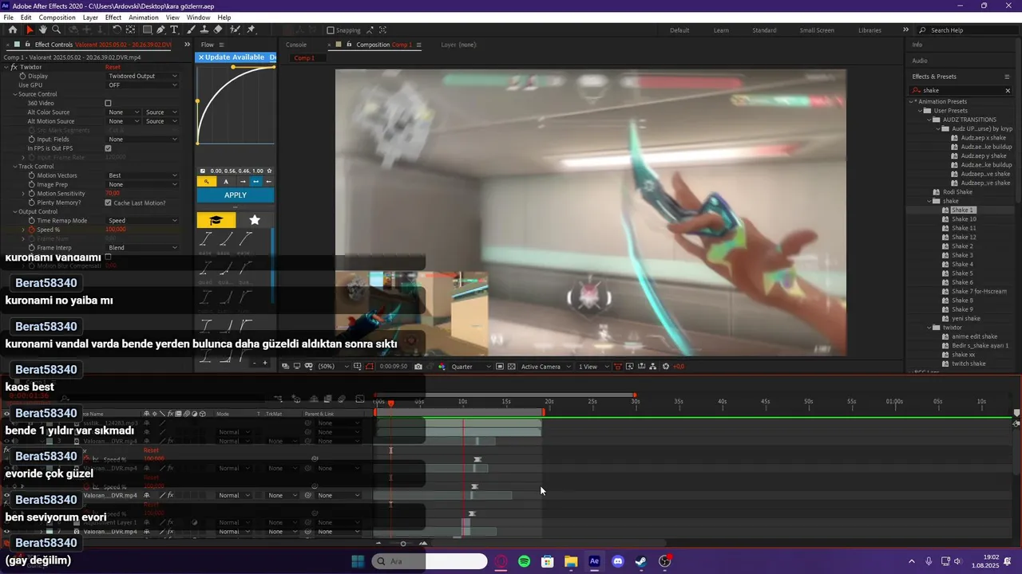Open the Animation menu
Image resolution: width=1022 pixels, height=574 pixels.
144,18
